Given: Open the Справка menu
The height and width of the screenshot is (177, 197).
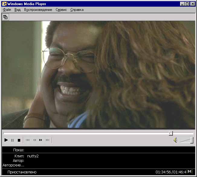Looking at the screenshot, I should pos(77,10).
